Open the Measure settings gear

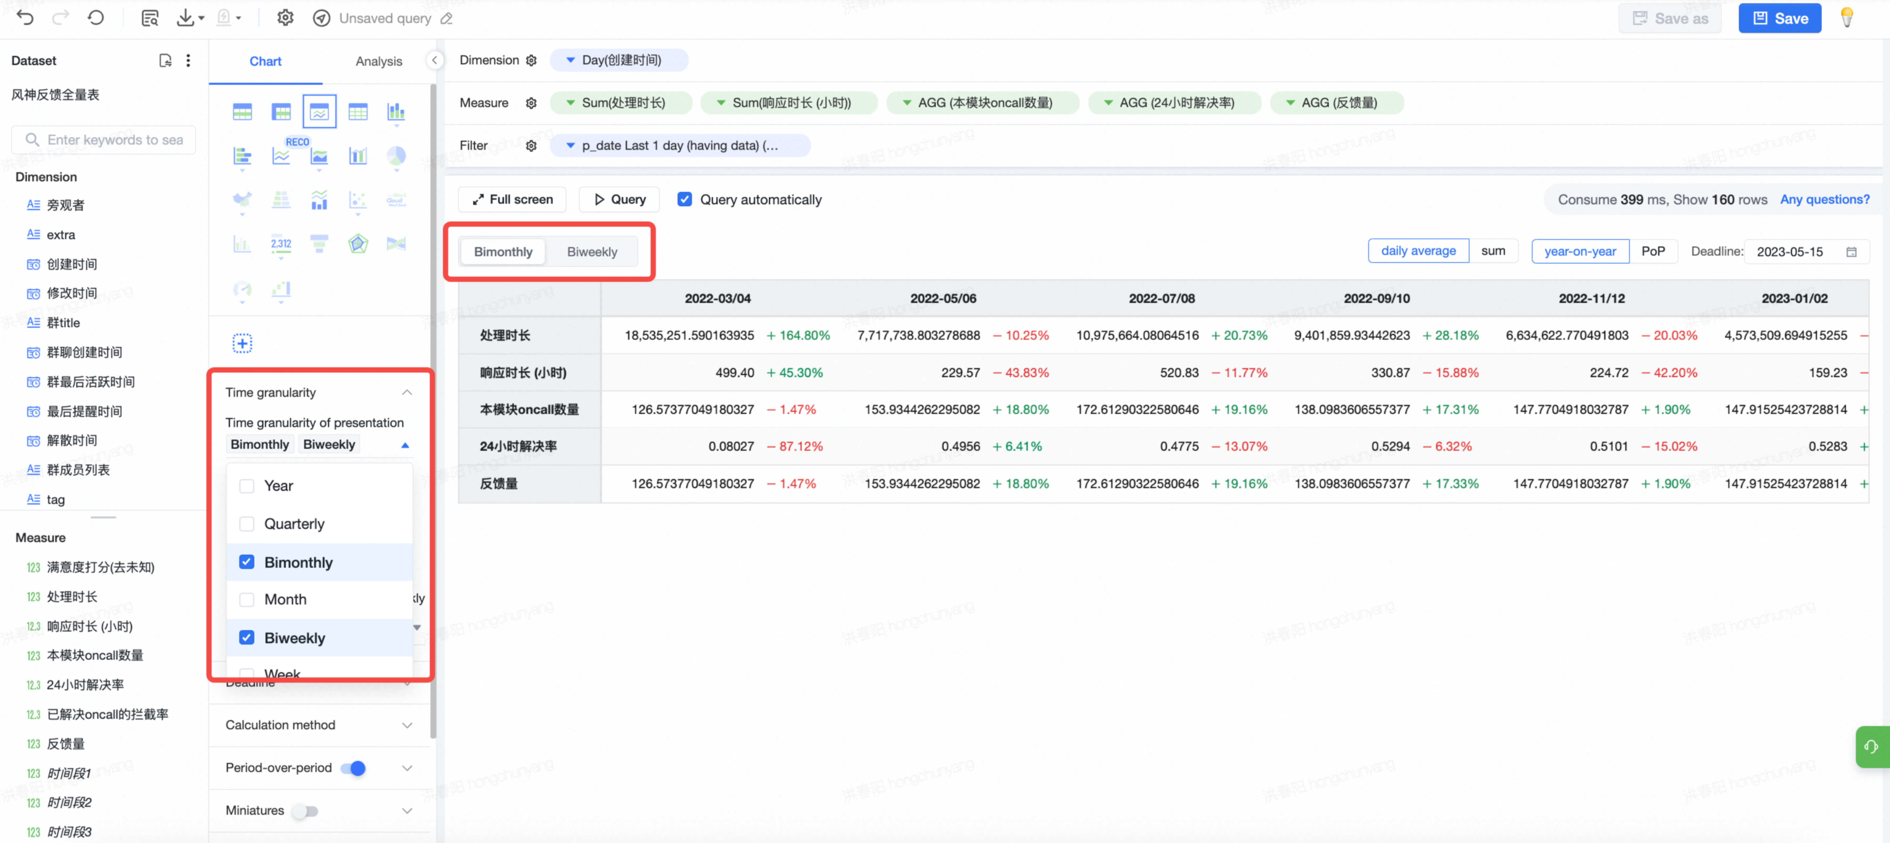(x=531, y=103)
